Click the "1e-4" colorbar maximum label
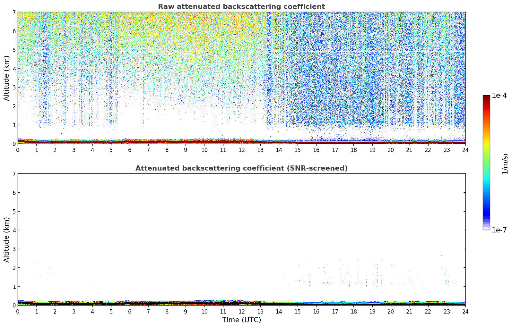This screenshot has height=327, width=512. (x=499, y=96)
